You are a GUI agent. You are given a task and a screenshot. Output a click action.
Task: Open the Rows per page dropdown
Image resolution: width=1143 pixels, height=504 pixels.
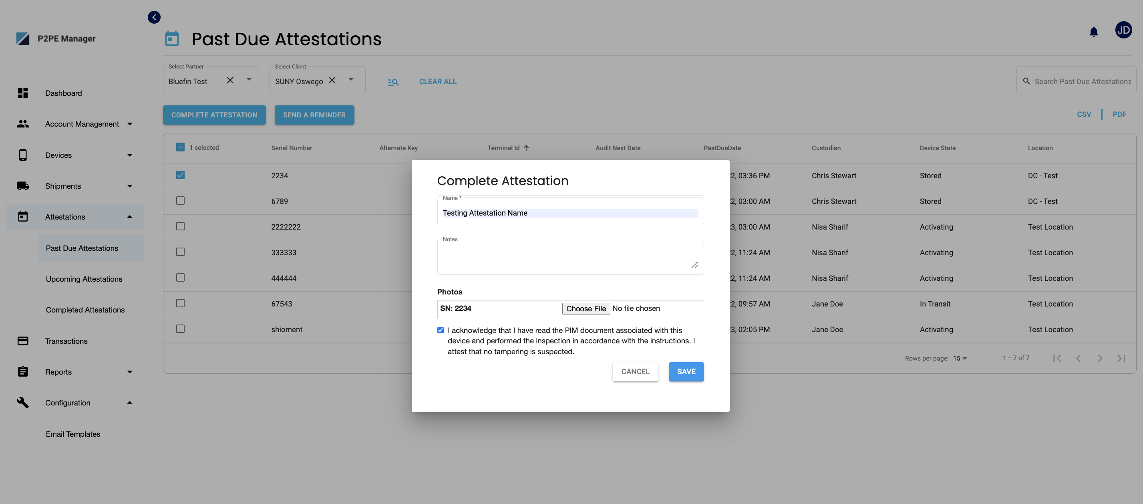[x=959, y=358]
